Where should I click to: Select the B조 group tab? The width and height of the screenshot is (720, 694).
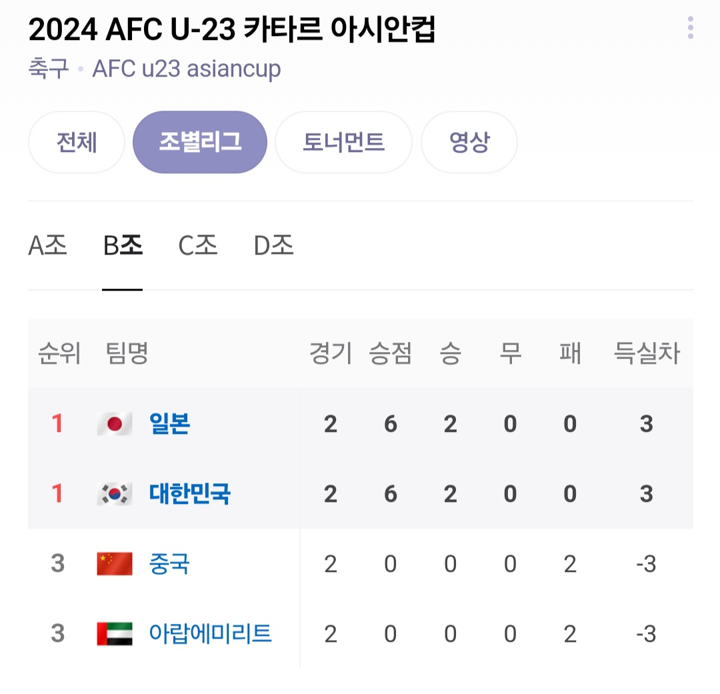point(123,246)
